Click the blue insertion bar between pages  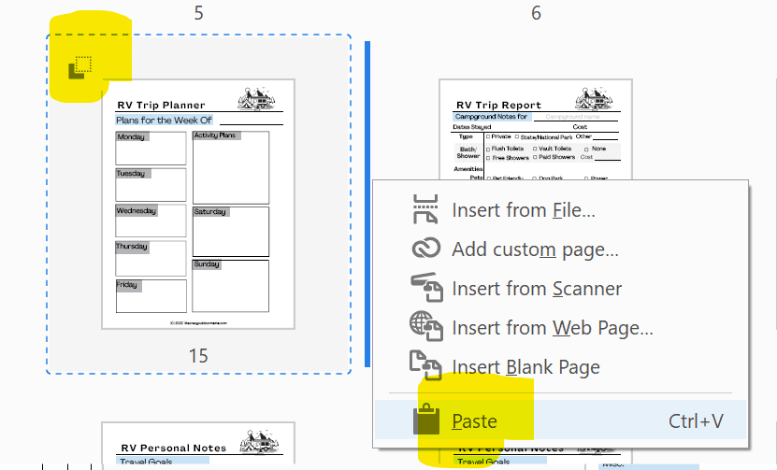(x=367, y=204)
